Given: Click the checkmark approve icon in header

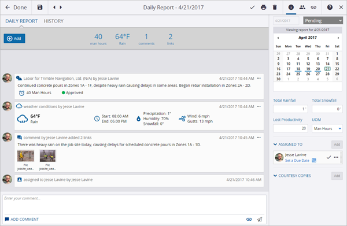Looking at the screenshot, I should pos(252,8).
